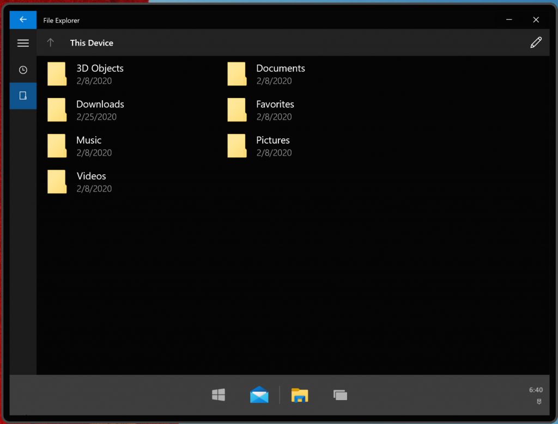558x424 pixels.
Task: Open Task View in taskbar
Action: pyautogui.click(x=340, y=395)
